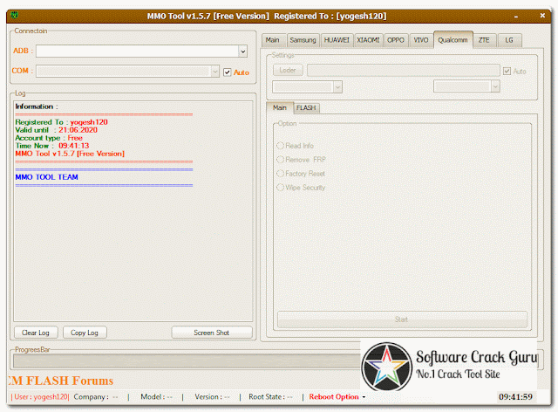Image resolution: width=558 pixels, height=412 pixels.
Task: Click the ProgressBar bar
Action: point(187,360)
